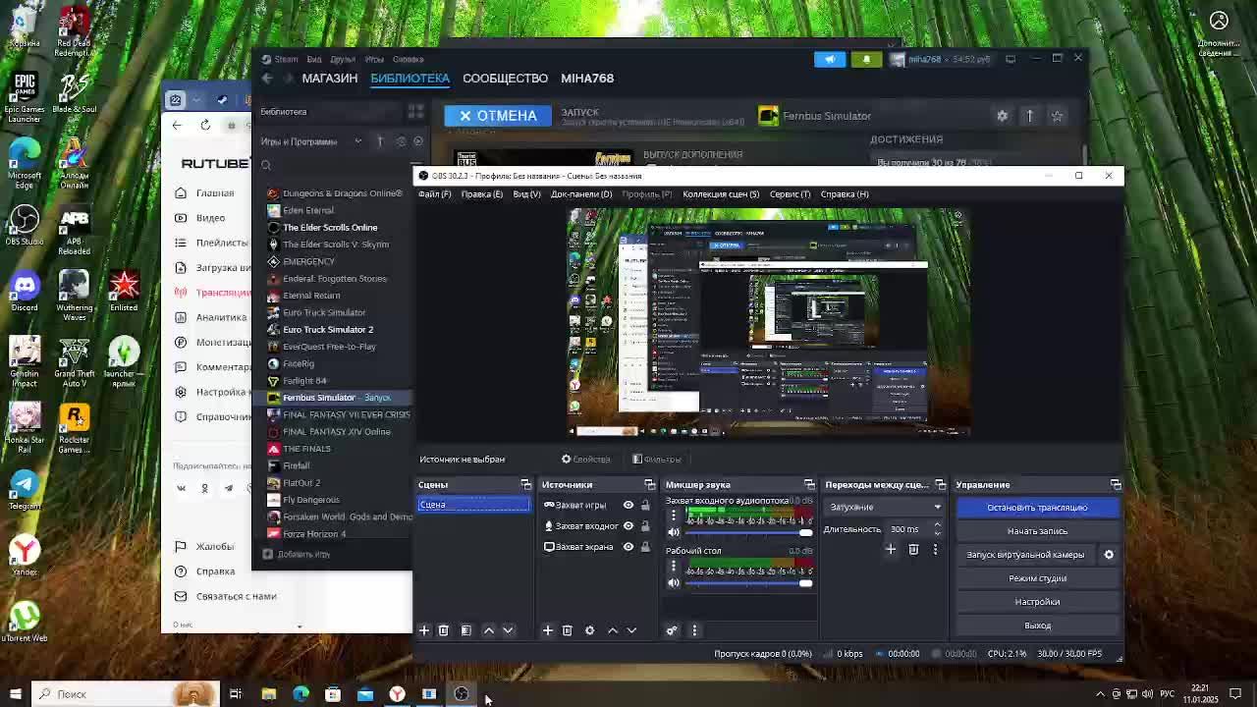Open Discord desktop shortcut
Image resolution: width=1257 pixels, height=707 pixels.
tap(25, 291)
